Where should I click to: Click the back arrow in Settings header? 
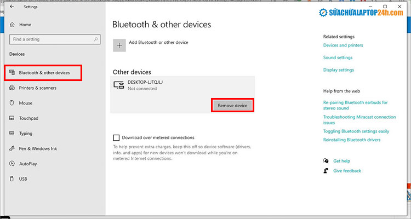point(12,8)
